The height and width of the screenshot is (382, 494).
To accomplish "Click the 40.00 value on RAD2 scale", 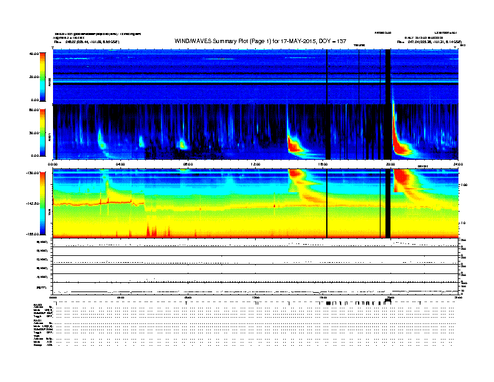I will (34, 54).
